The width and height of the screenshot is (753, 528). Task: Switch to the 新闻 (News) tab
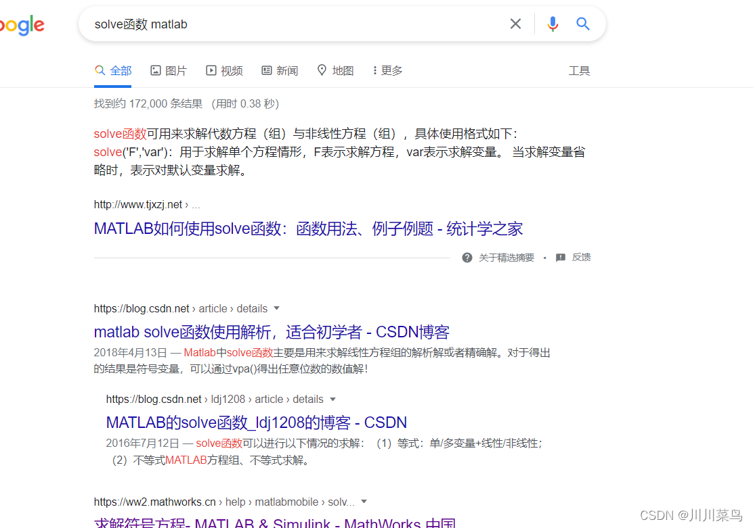[x=280, y=70]
